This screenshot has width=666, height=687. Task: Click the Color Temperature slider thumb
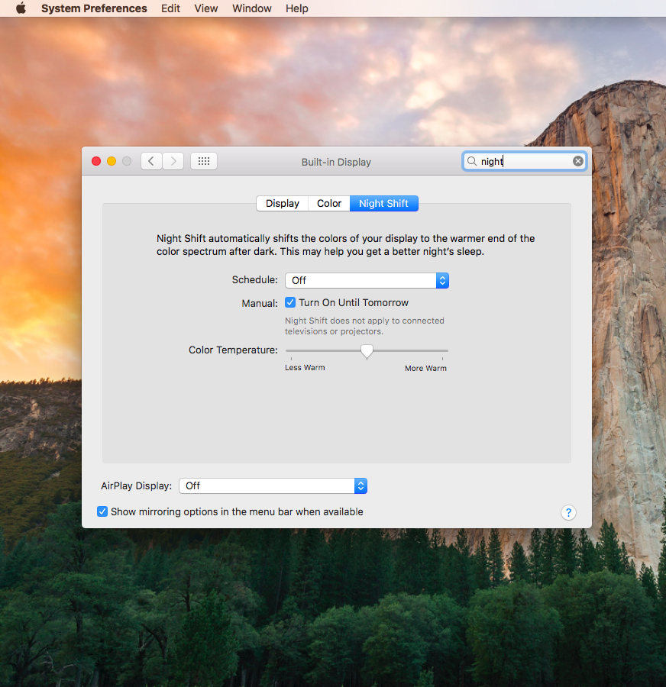pyautogui.click(x=367, y=351)
